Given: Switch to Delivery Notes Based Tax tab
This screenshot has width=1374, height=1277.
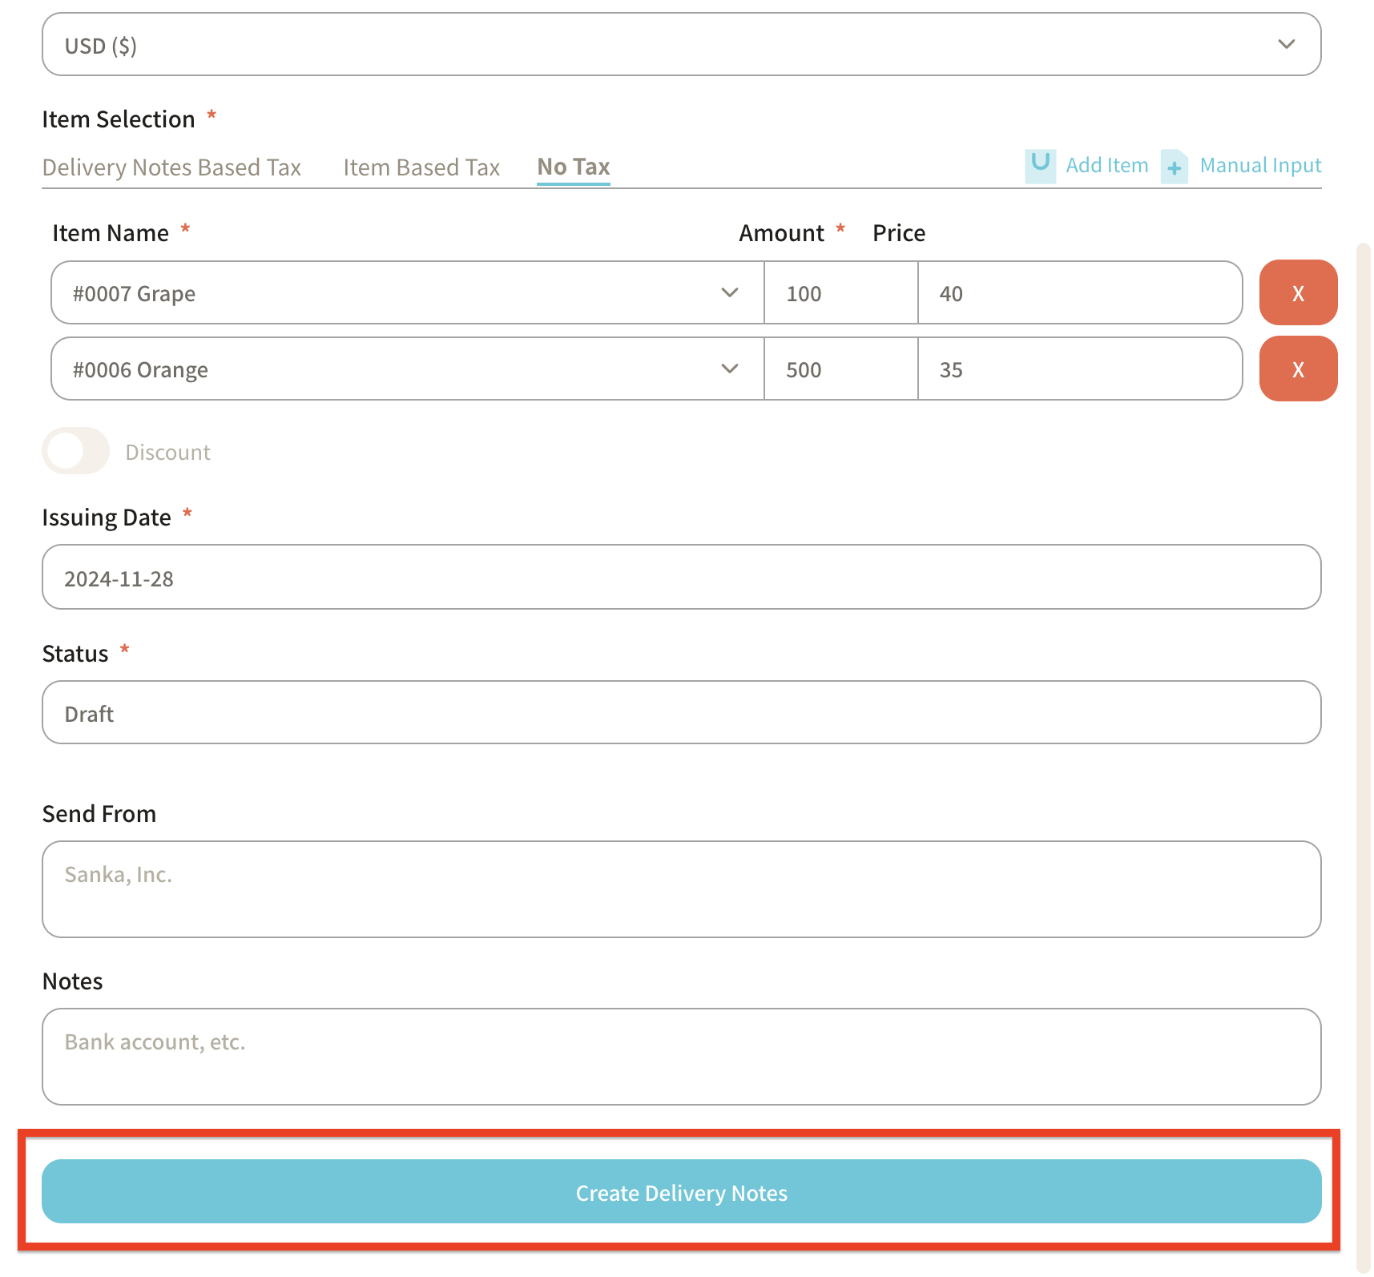Looking at the screenshot, I should (171, 167).
